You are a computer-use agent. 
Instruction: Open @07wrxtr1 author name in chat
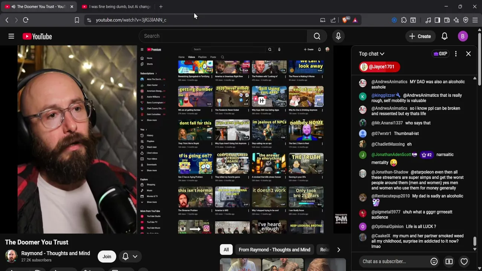tap(381, 134)
